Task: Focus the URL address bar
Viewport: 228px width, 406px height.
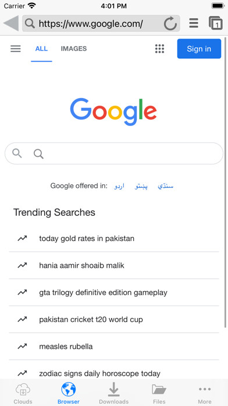Action: 101,23
